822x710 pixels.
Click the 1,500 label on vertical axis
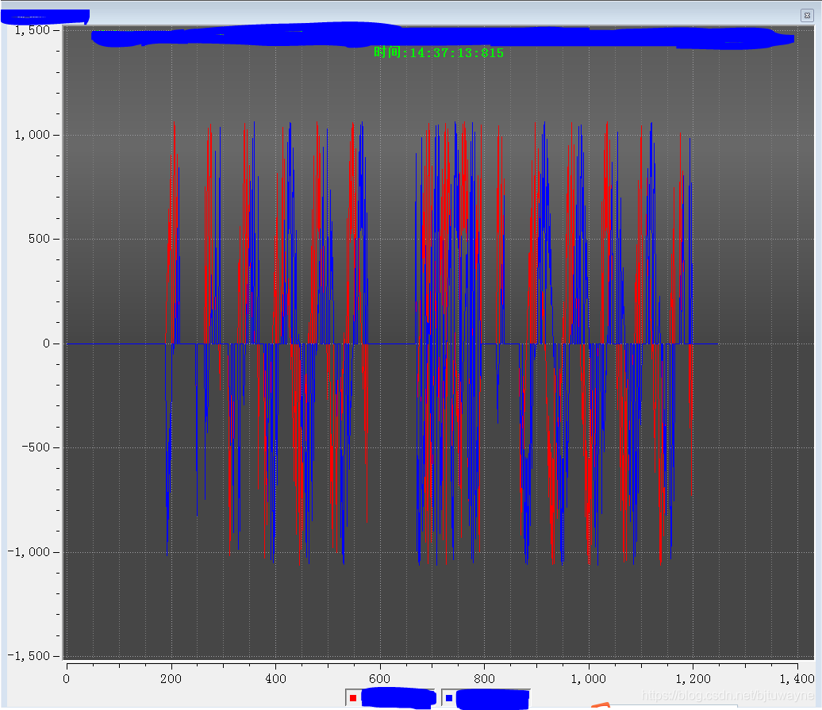[x=33, y=30]
